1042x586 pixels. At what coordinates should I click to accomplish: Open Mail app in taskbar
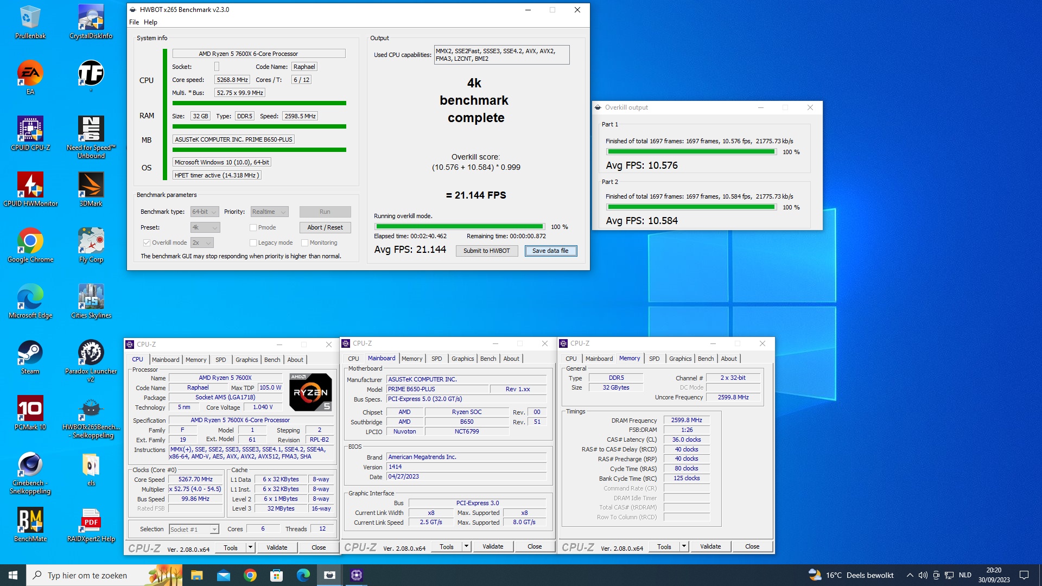(223, 575)
